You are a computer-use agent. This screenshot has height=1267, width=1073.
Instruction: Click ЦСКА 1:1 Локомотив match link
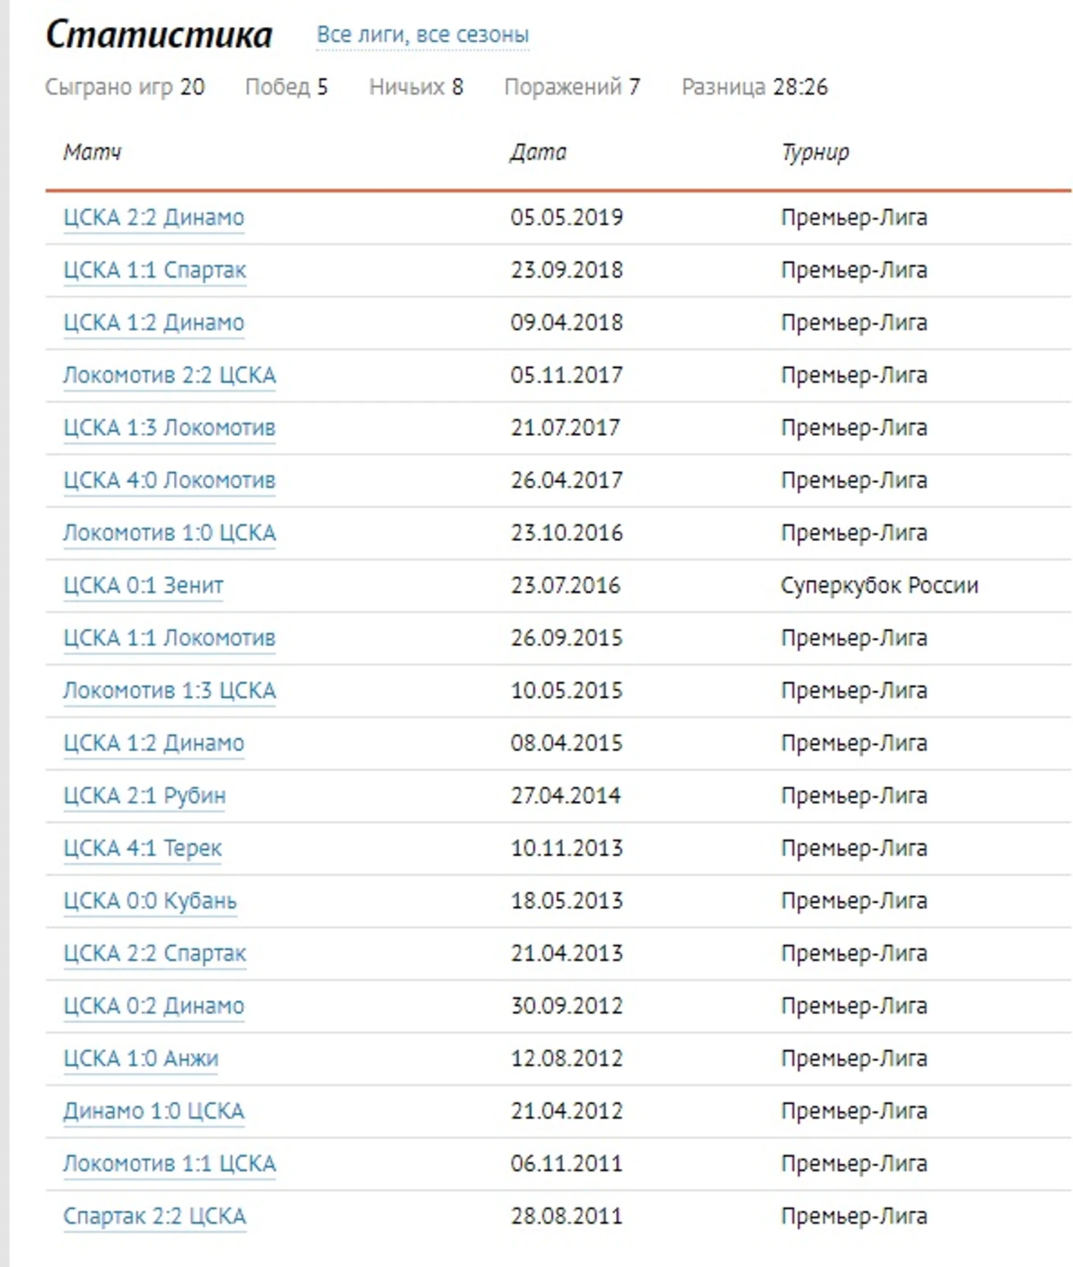(169, 638)
